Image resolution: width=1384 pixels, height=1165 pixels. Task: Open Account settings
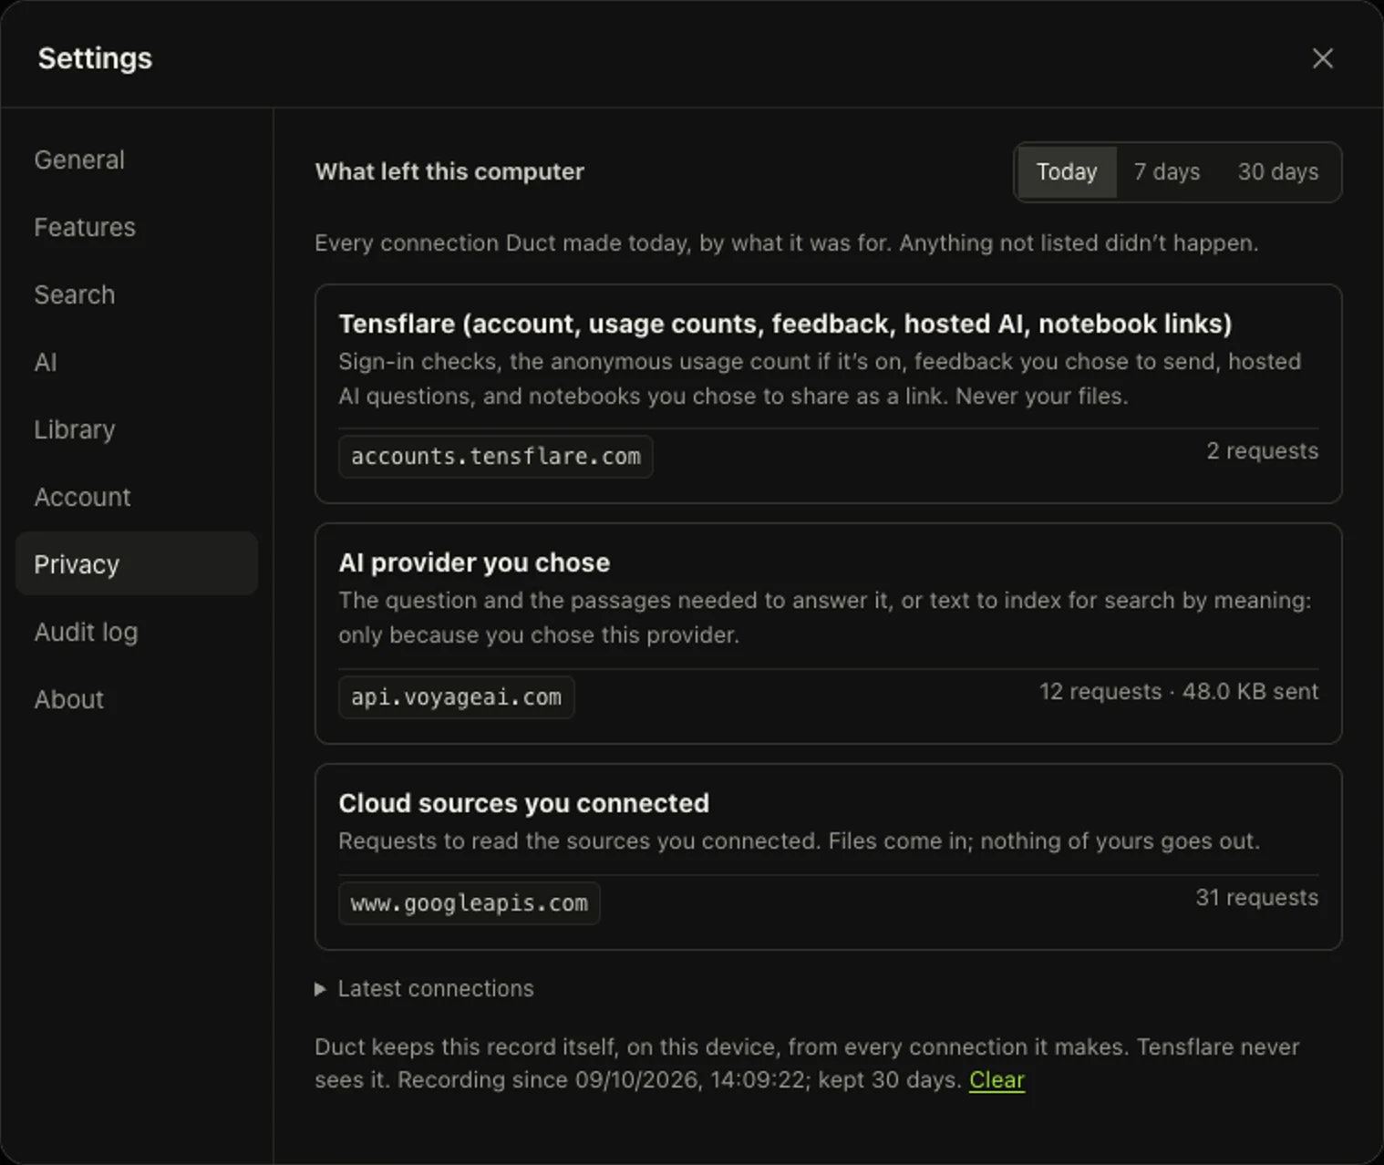tap(137, 497)
